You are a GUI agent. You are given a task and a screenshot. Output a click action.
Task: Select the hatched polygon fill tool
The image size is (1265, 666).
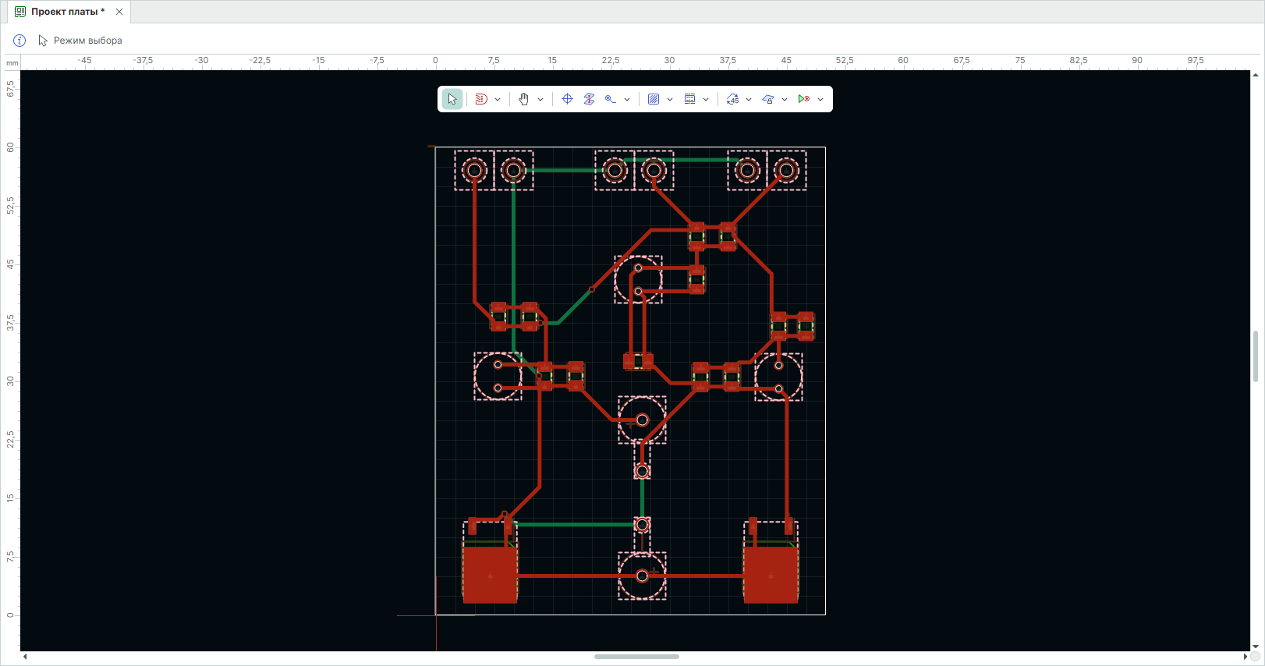654,99
